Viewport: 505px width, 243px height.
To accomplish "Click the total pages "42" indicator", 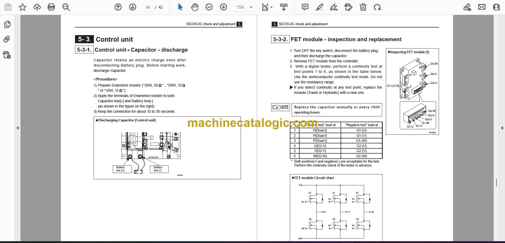I will point(161,7).
